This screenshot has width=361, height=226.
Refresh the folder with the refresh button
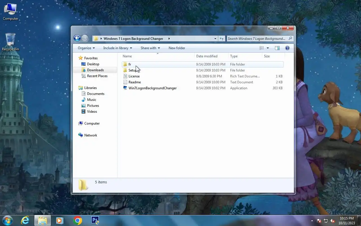(222, 39)
